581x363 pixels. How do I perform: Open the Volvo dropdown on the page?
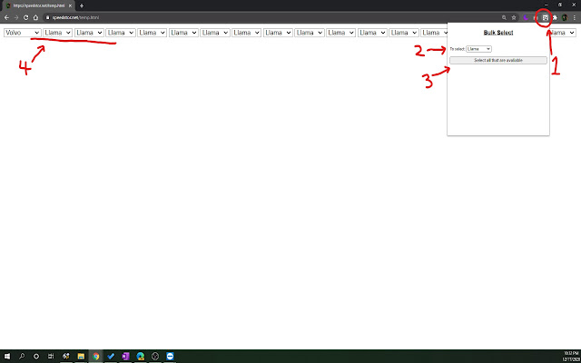coord(22,33)
